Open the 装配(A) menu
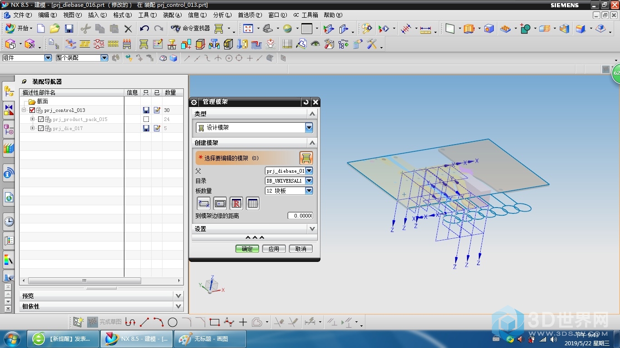 coord(172,15)
